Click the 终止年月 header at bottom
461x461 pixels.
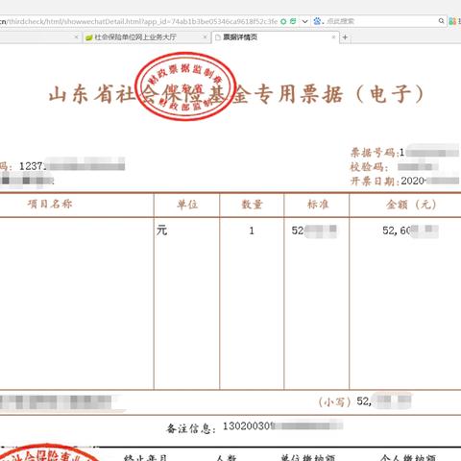click(x=146, y=457)
